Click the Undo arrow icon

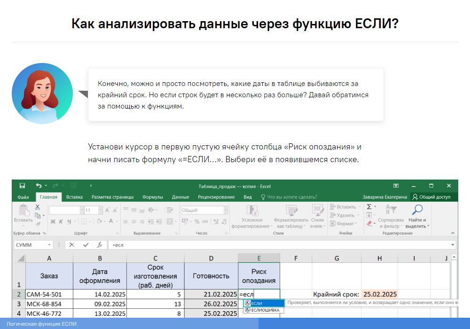39,186
